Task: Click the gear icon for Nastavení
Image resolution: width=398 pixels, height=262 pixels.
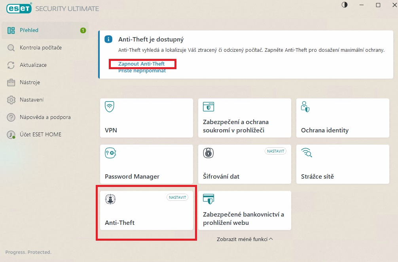Action: point(11,100)
